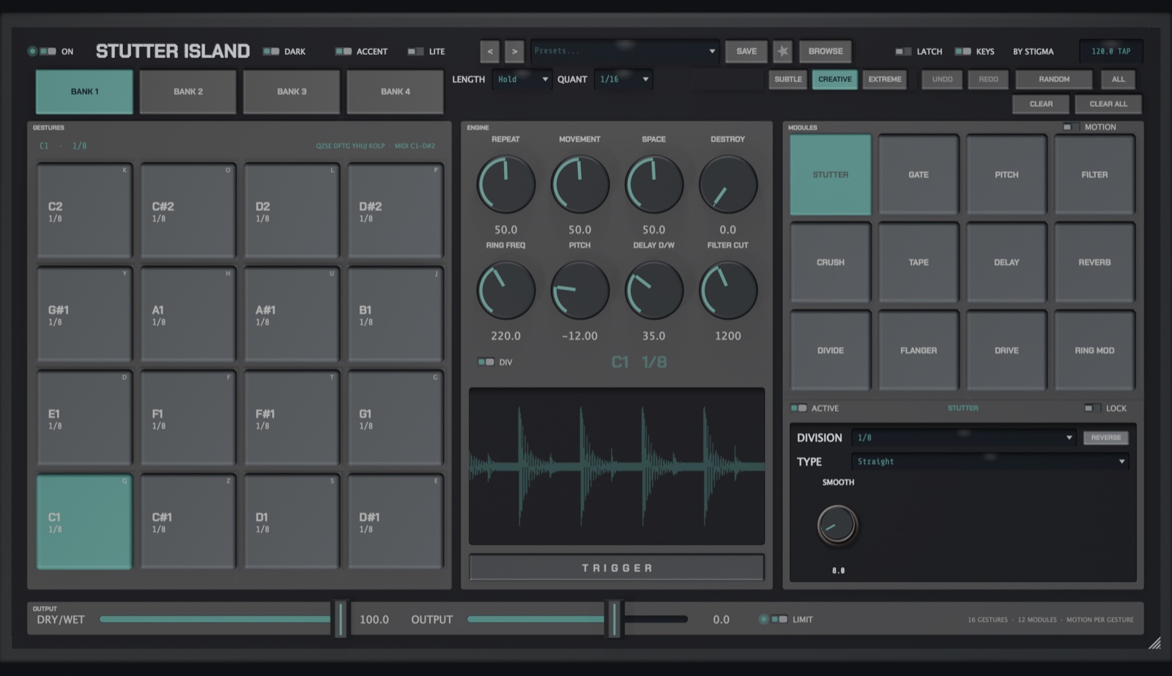Toggle the Div switch
This screenshot has width=1172, height=676.
486,362
